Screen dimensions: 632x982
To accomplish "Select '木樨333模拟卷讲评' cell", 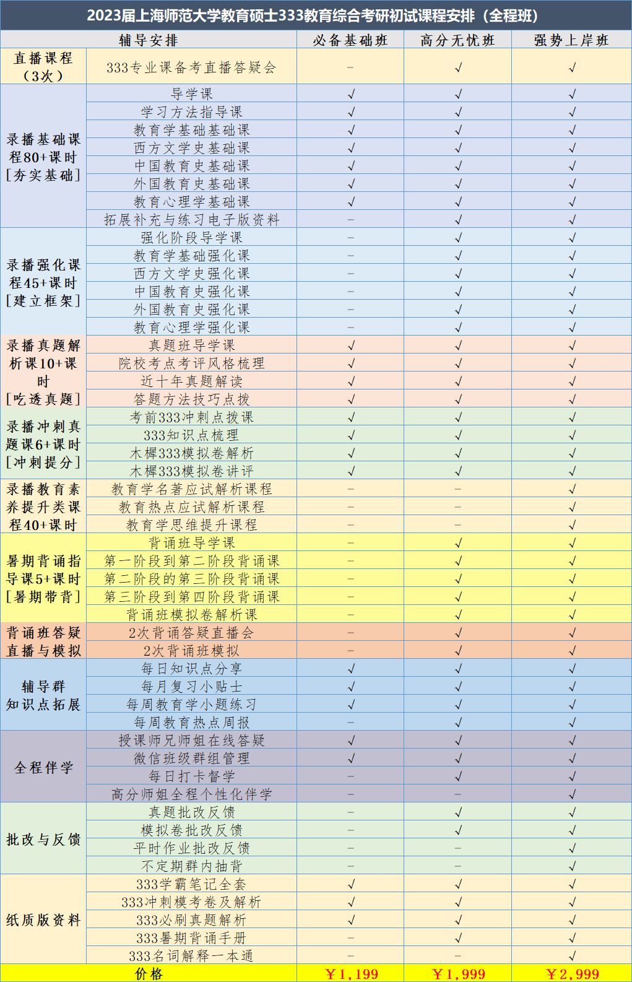I will (x=191, y=471).
